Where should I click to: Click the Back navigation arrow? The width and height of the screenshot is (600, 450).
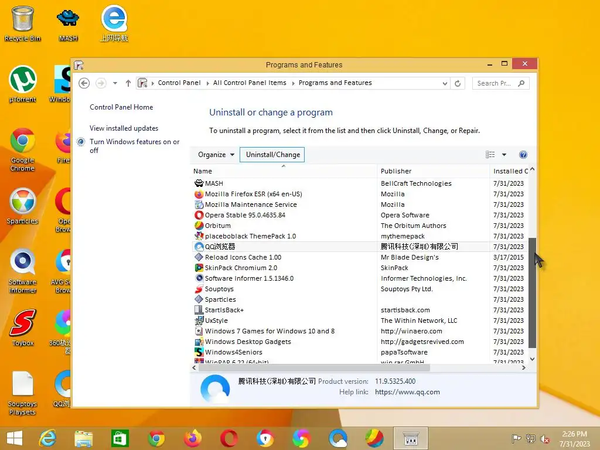pyautogui.click(x=84, y=83)
